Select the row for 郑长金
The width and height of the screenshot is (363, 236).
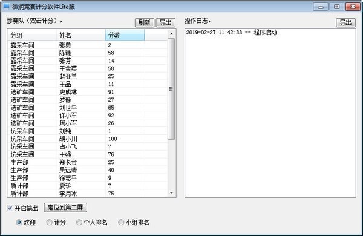(x=88, y=162)
